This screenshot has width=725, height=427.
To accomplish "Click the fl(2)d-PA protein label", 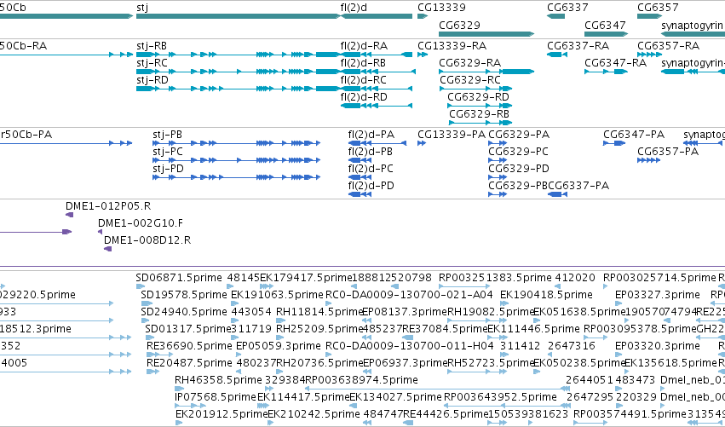I will coord(371,135).
